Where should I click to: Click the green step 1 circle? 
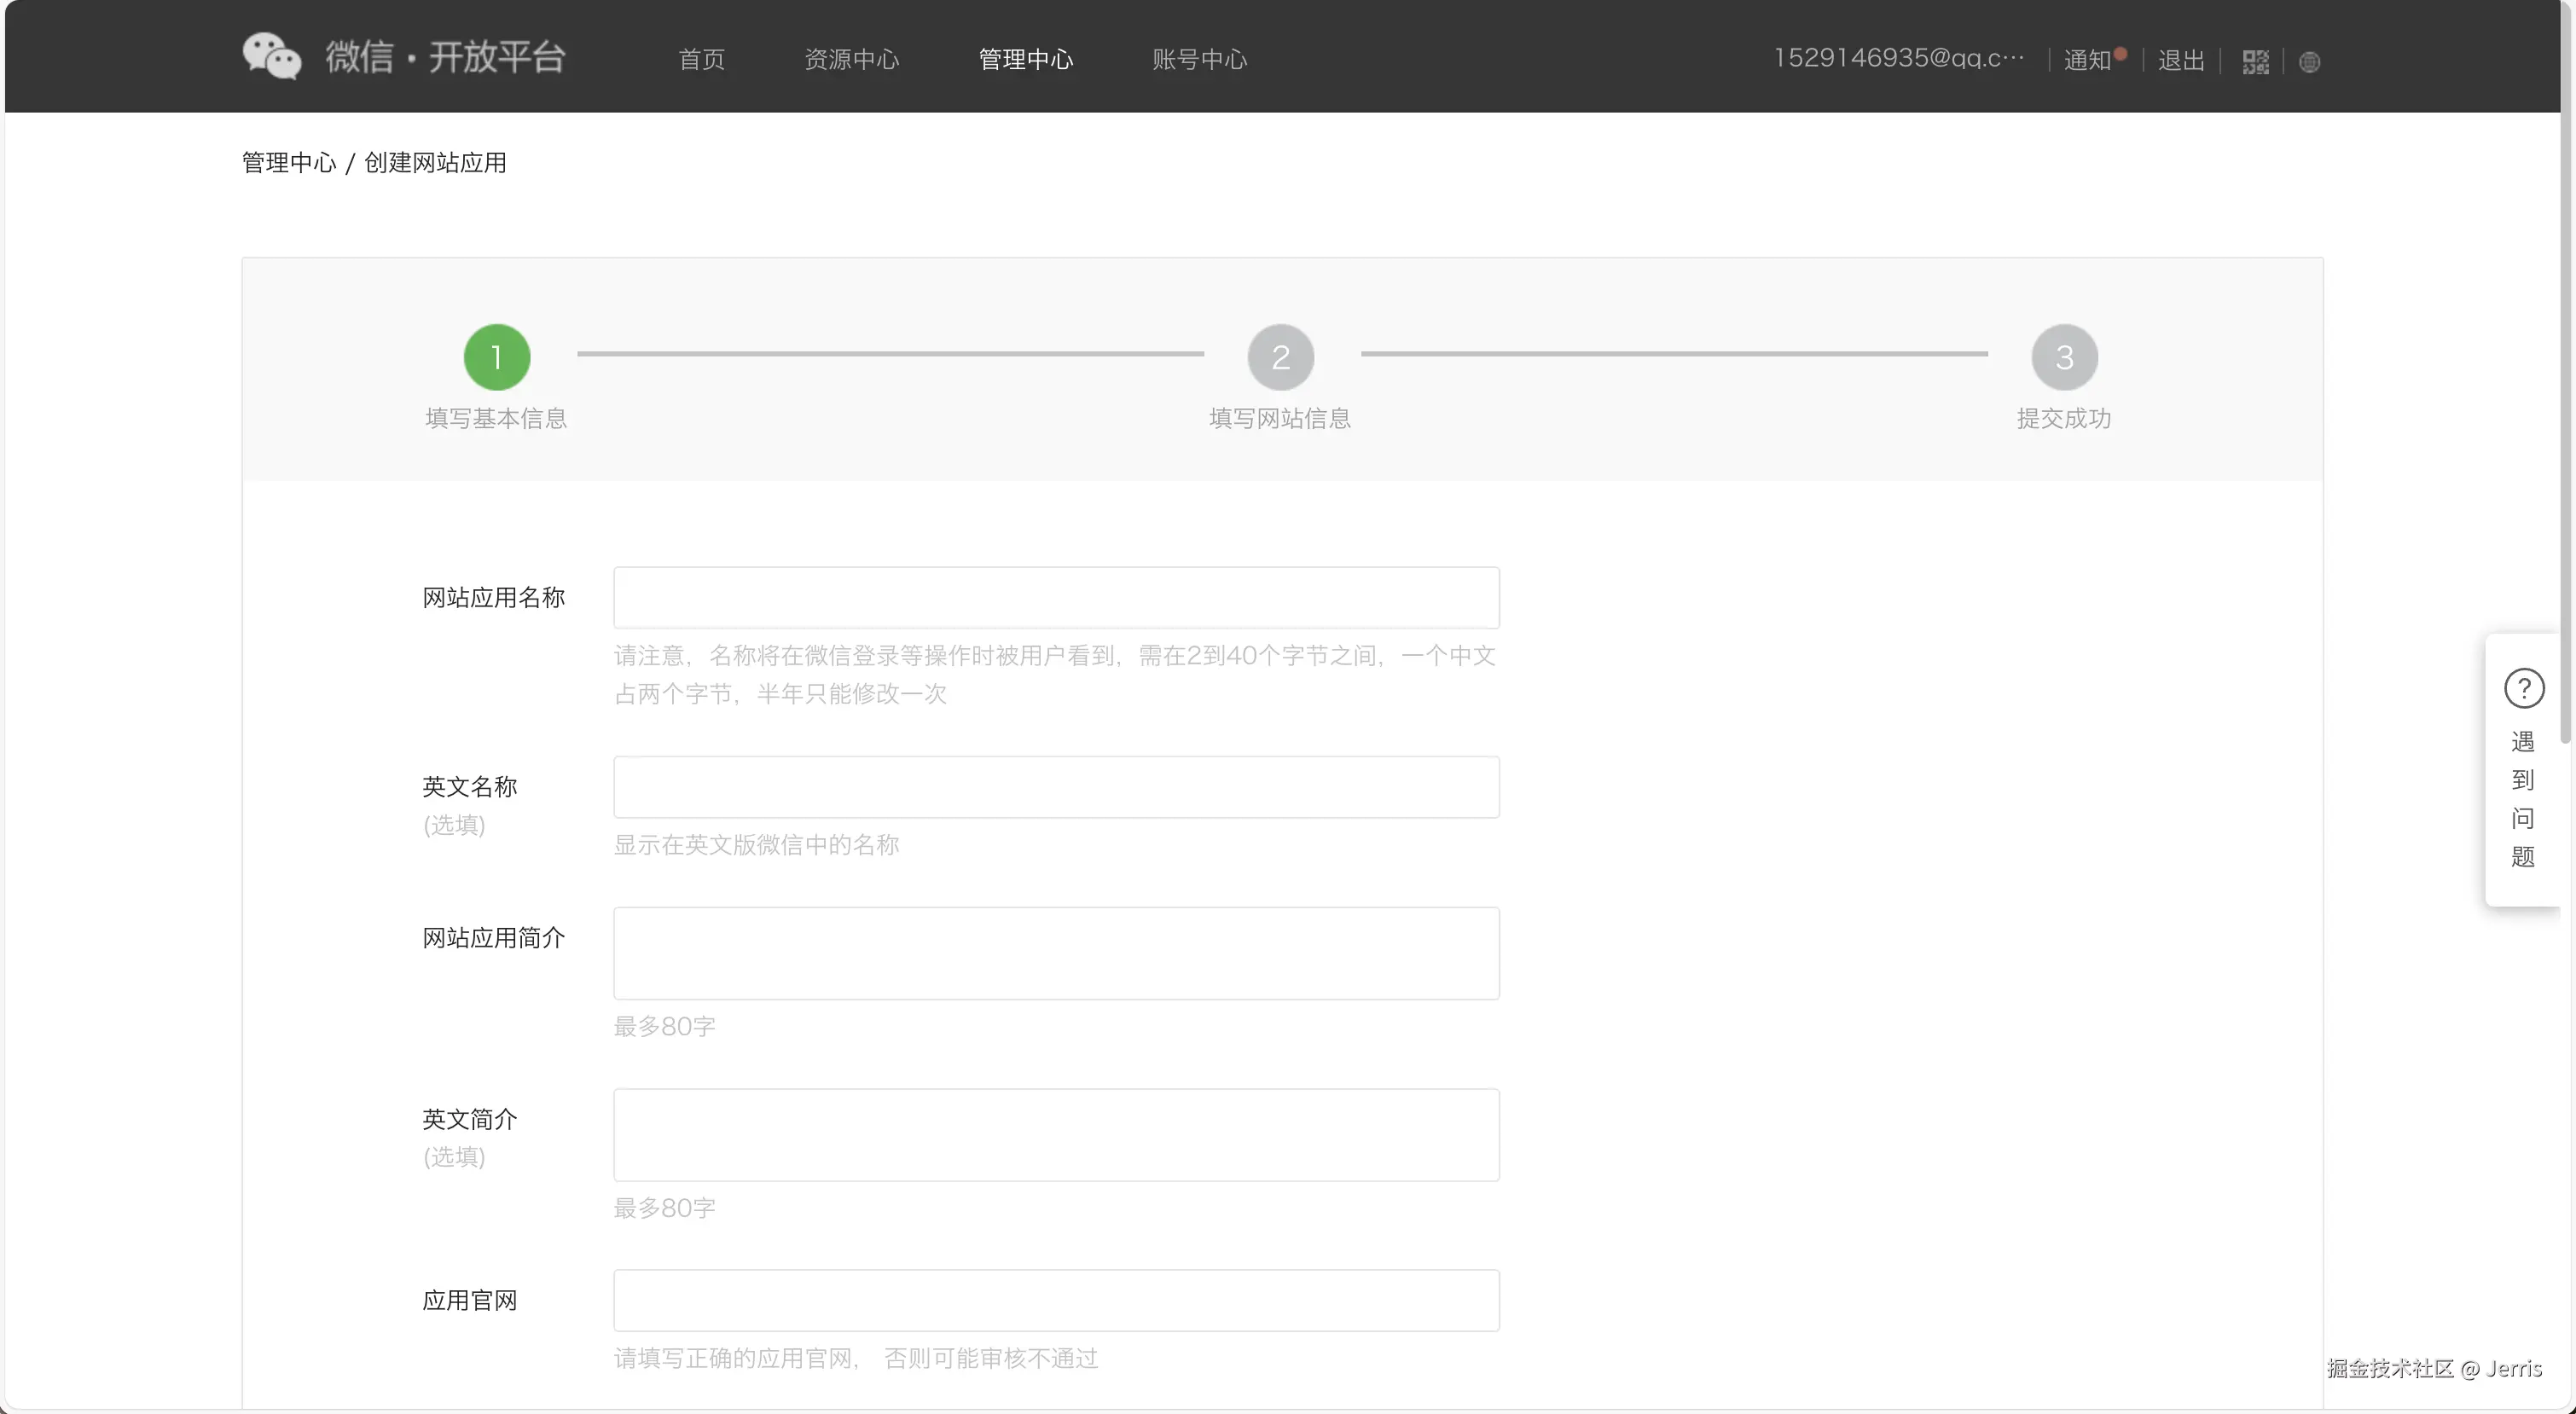pyautogui.click(x=497, y=357)
